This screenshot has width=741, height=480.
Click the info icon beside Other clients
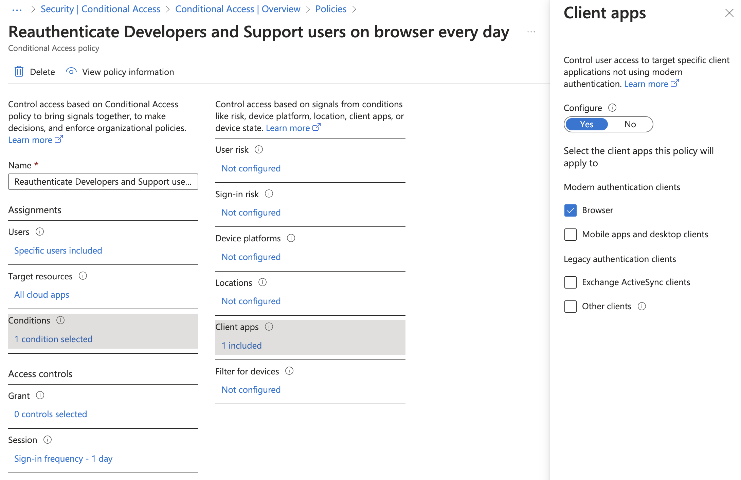pos(642,306)
